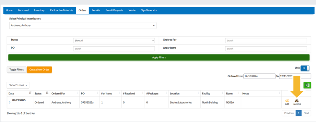Open the Status Show All dropdown
This screenshot has height=122, width=316.
[x=114, y=41]
